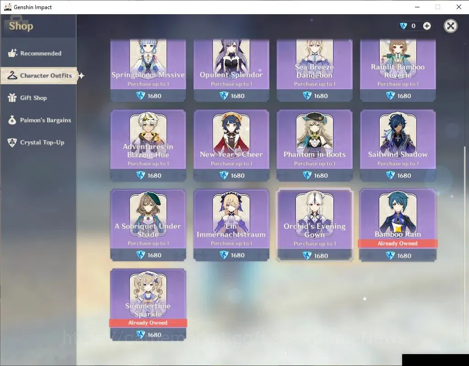This screenshot has width=469, height=366.
Task: Select the Sea Breeze Dandelion outfit card
Action: point(314,70)
